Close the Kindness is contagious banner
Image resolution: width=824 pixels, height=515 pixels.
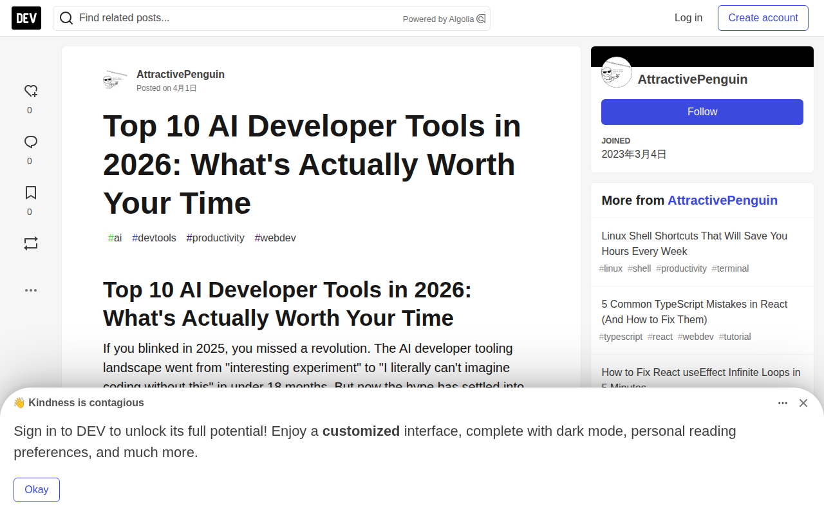803,403
